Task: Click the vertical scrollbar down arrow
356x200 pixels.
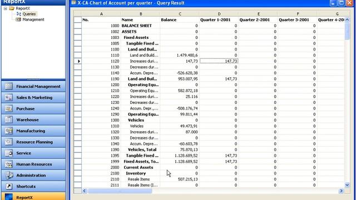Action: point(347,185)
